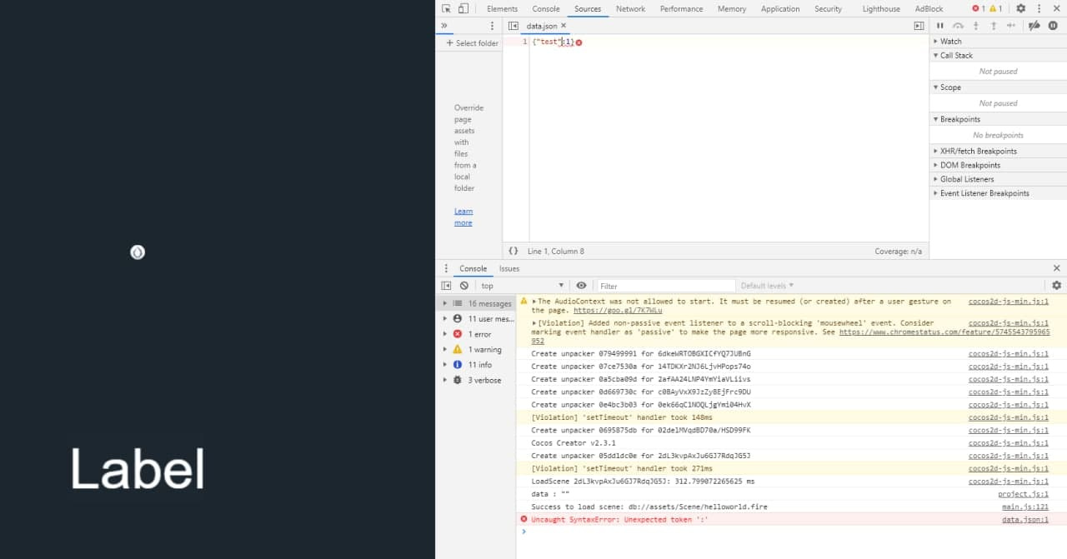This screenshot has height=559, width=1067.
Task: Expand XHR/fetch Breakpoints
Action: [998, 151]
